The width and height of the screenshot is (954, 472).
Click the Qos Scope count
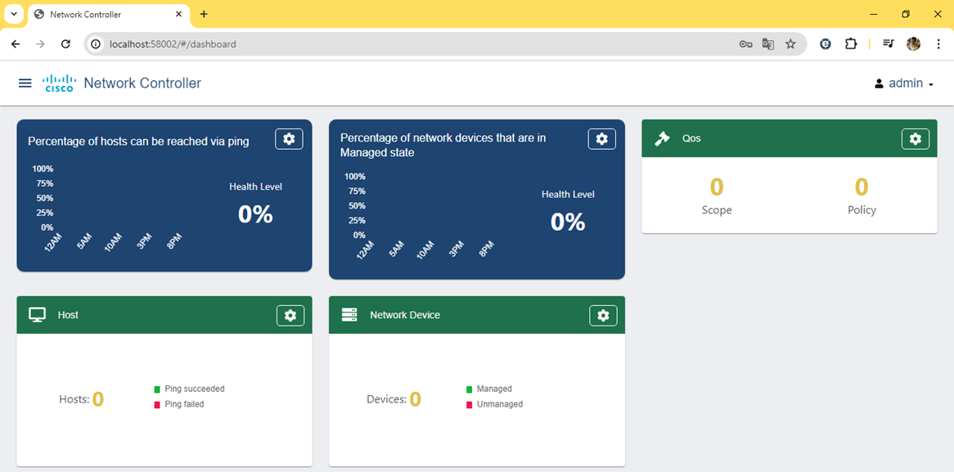click(717, 188)
